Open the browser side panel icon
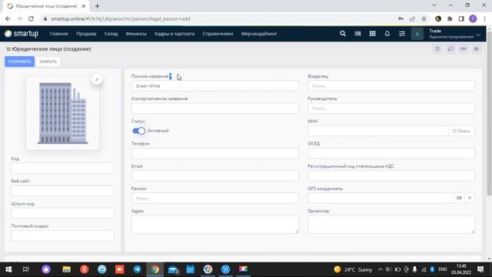This screenshot has width=492, height=277. (461, 18)
